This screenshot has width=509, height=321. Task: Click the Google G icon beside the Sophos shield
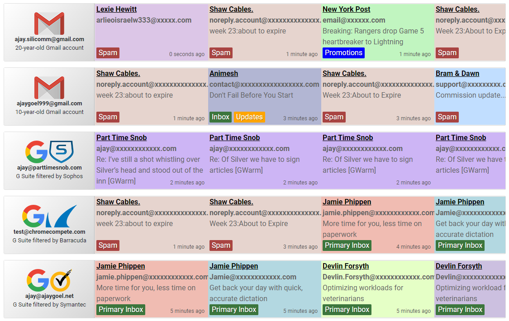click(x=36, y=152)
